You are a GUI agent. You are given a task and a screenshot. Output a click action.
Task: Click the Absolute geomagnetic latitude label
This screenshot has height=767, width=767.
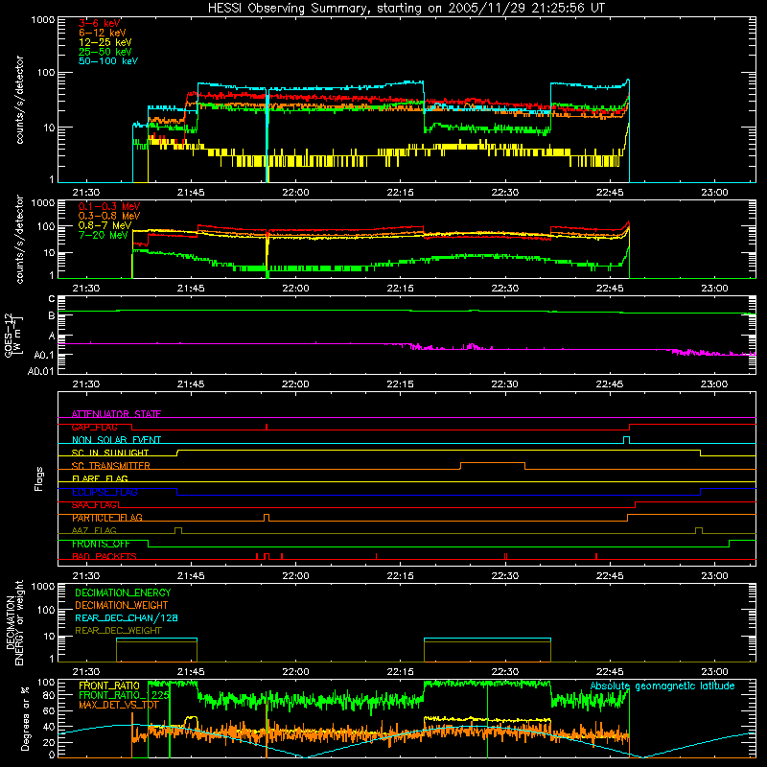[662, 686]
